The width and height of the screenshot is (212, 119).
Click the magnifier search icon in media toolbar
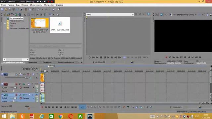point(58,15)
